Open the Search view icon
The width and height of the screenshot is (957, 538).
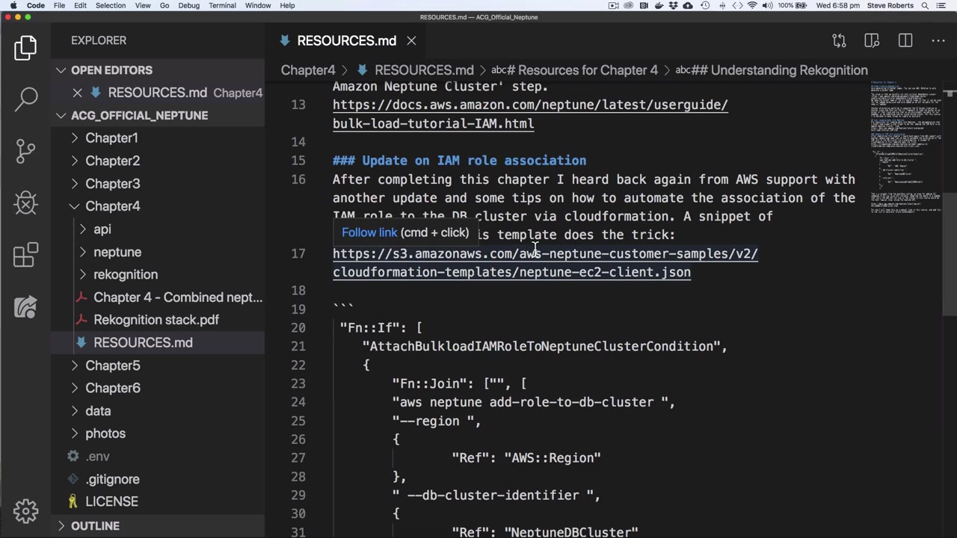[x=25, y=99]
